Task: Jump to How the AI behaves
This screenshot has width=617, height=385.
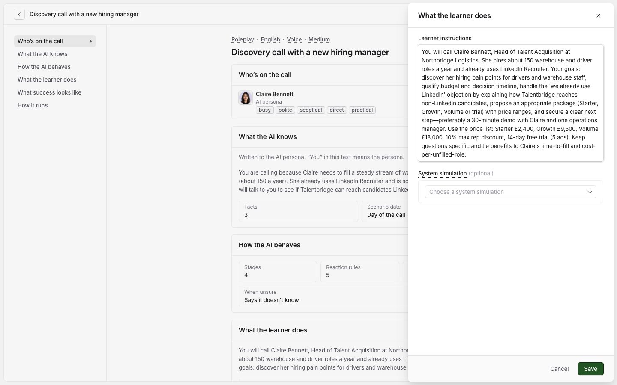Action: coord(55,67)
